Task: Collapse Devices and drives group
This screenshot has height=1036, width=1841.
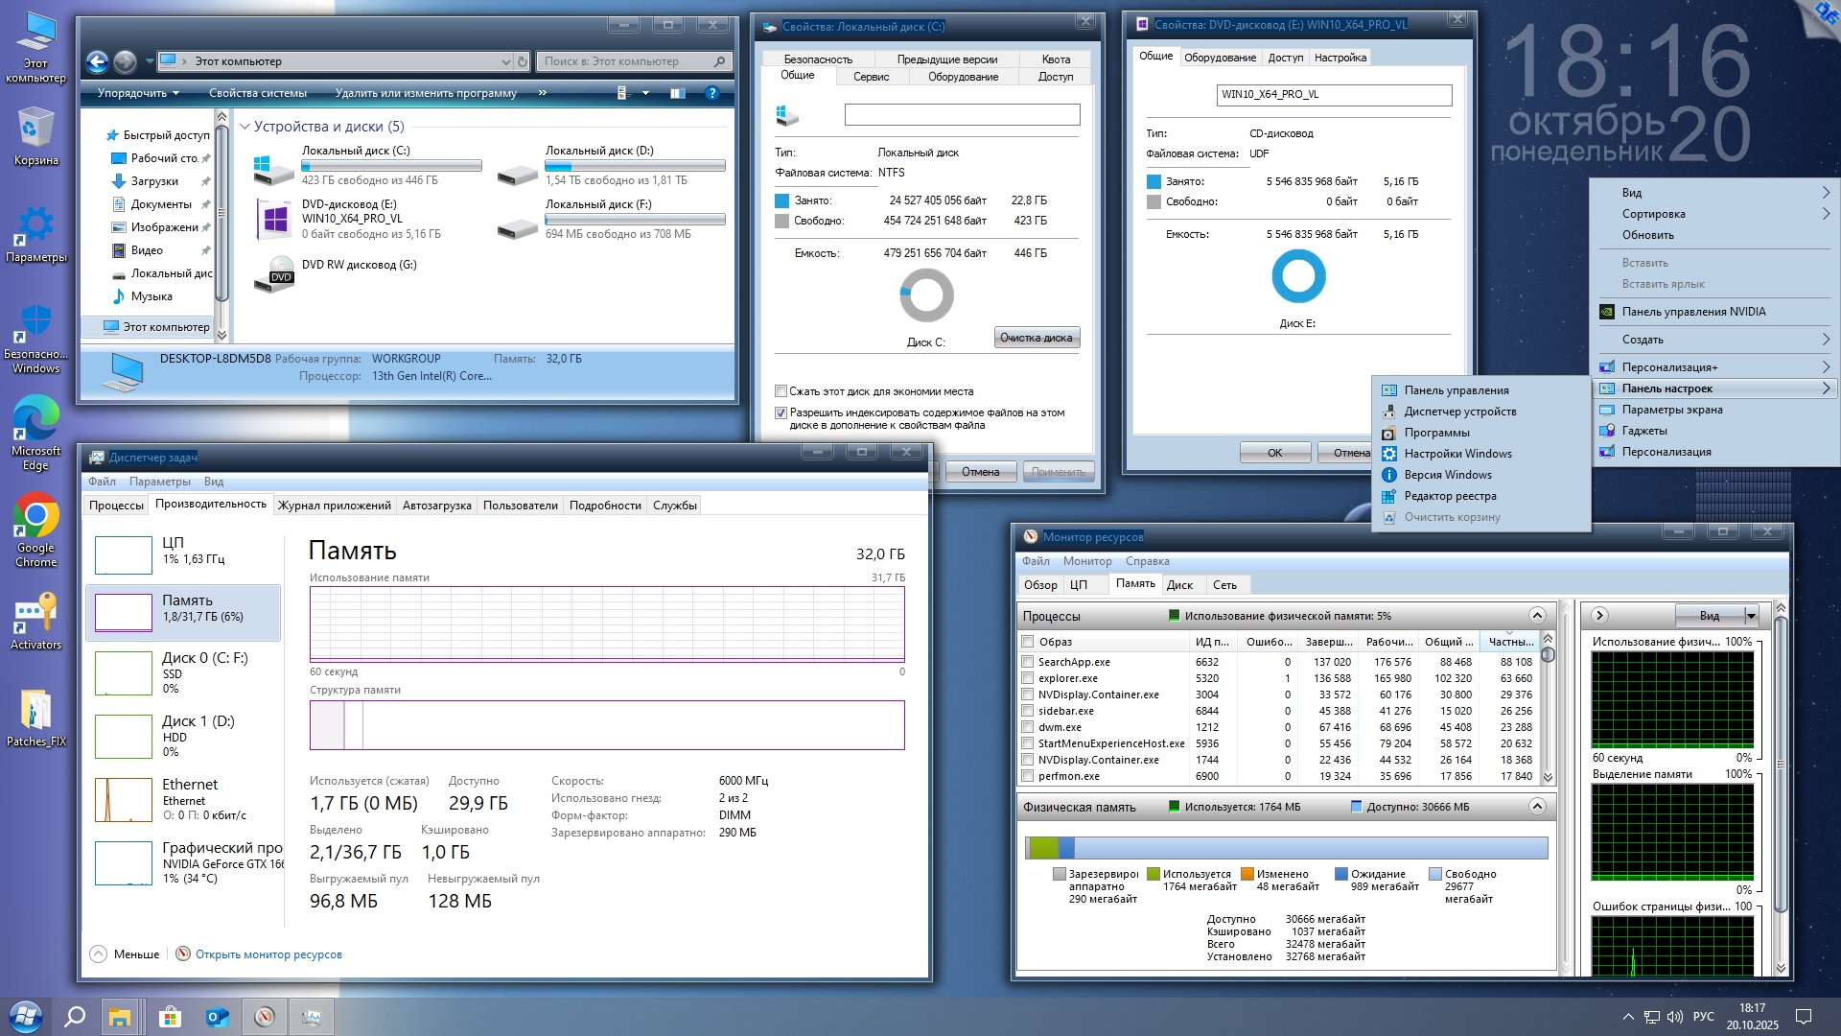Action: click(245, 127)
